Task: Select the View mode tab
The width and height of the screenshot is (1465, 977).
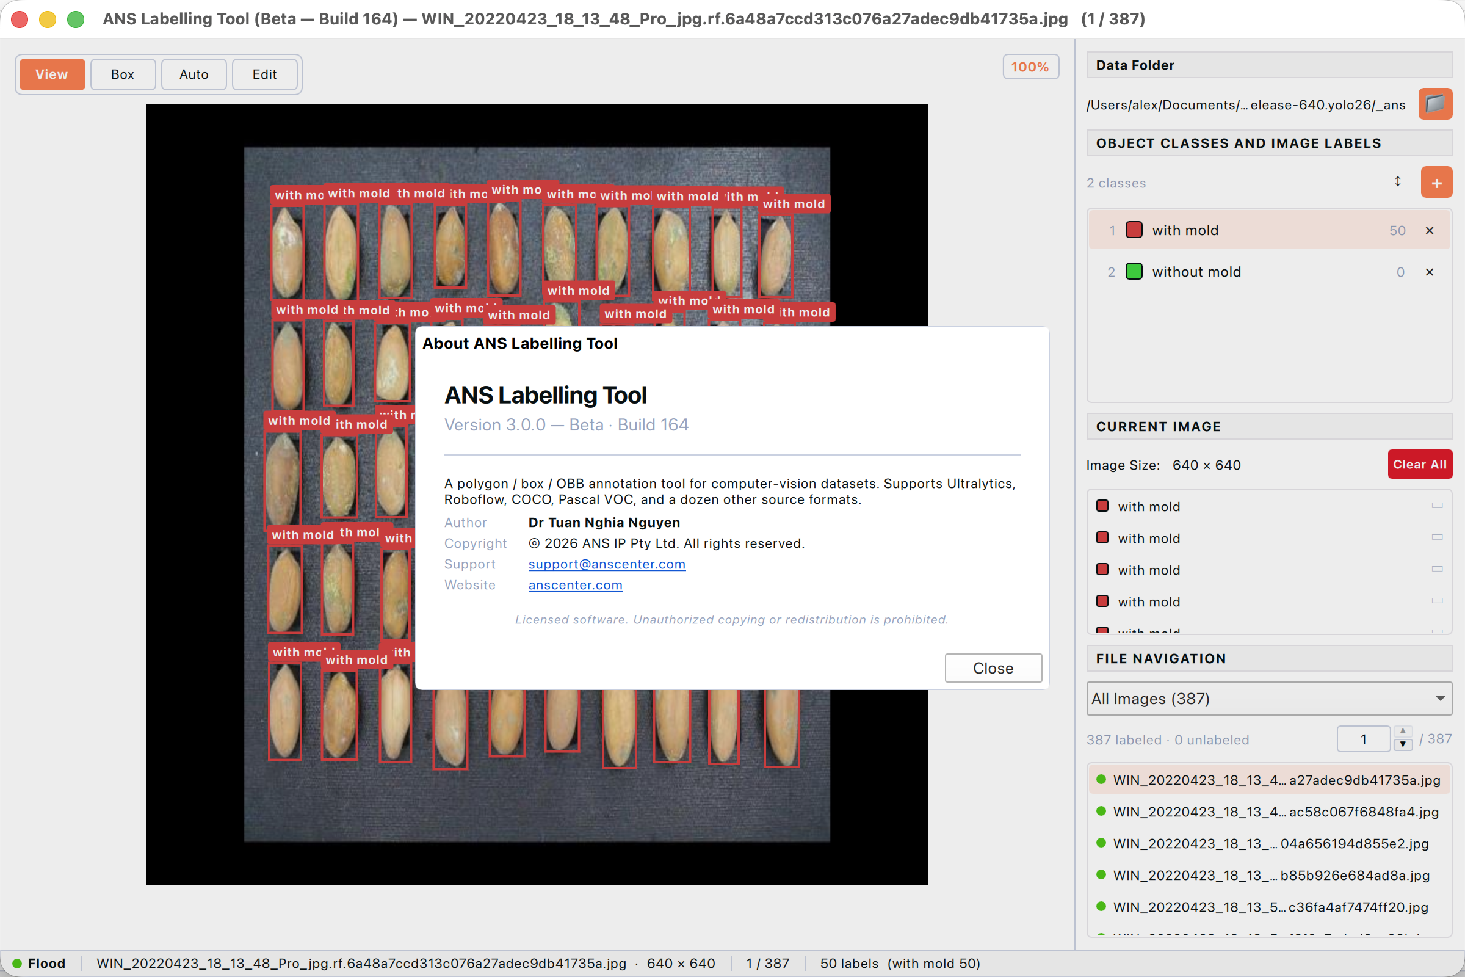Action: click(52, 74)
